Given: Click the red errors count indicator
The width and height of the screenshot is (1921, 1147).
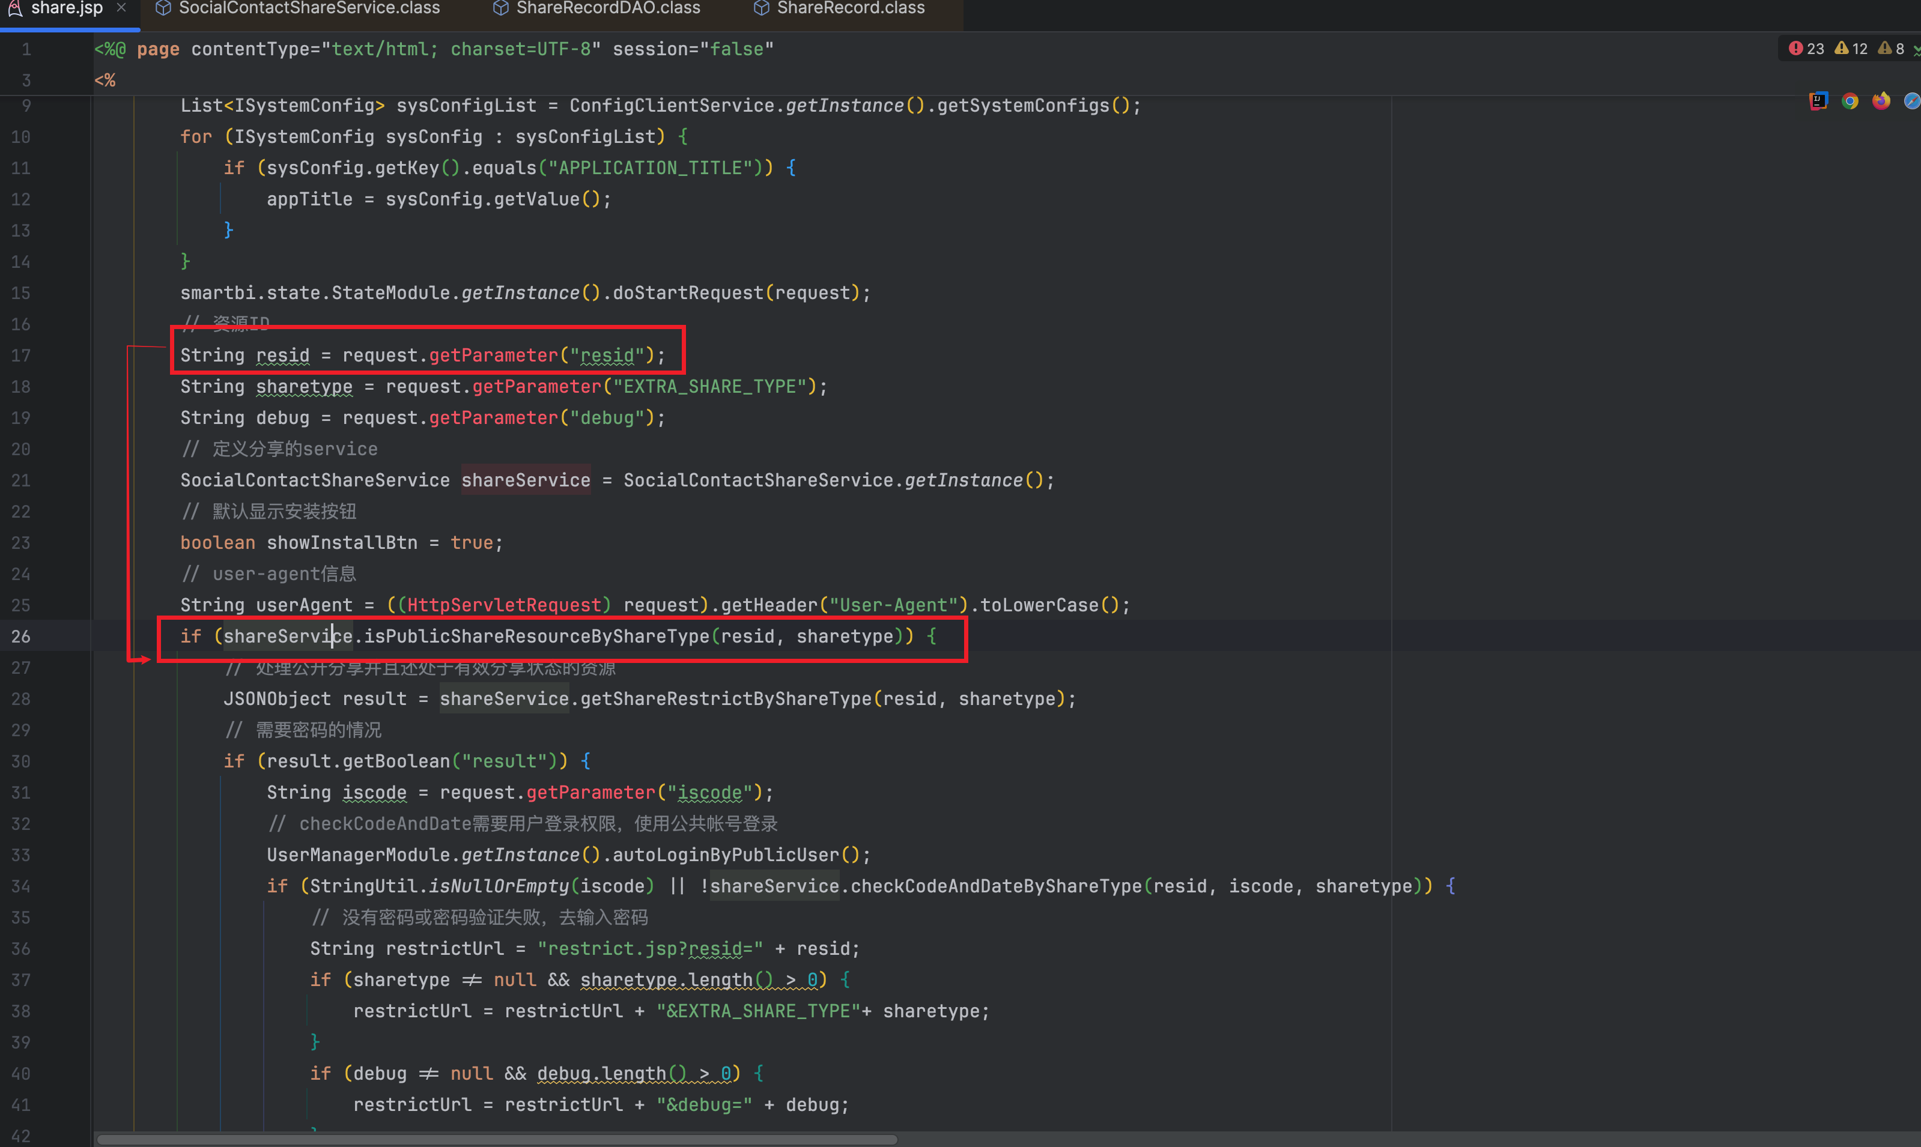Looking at the screenshot, I should click(x=1806, y=49).
